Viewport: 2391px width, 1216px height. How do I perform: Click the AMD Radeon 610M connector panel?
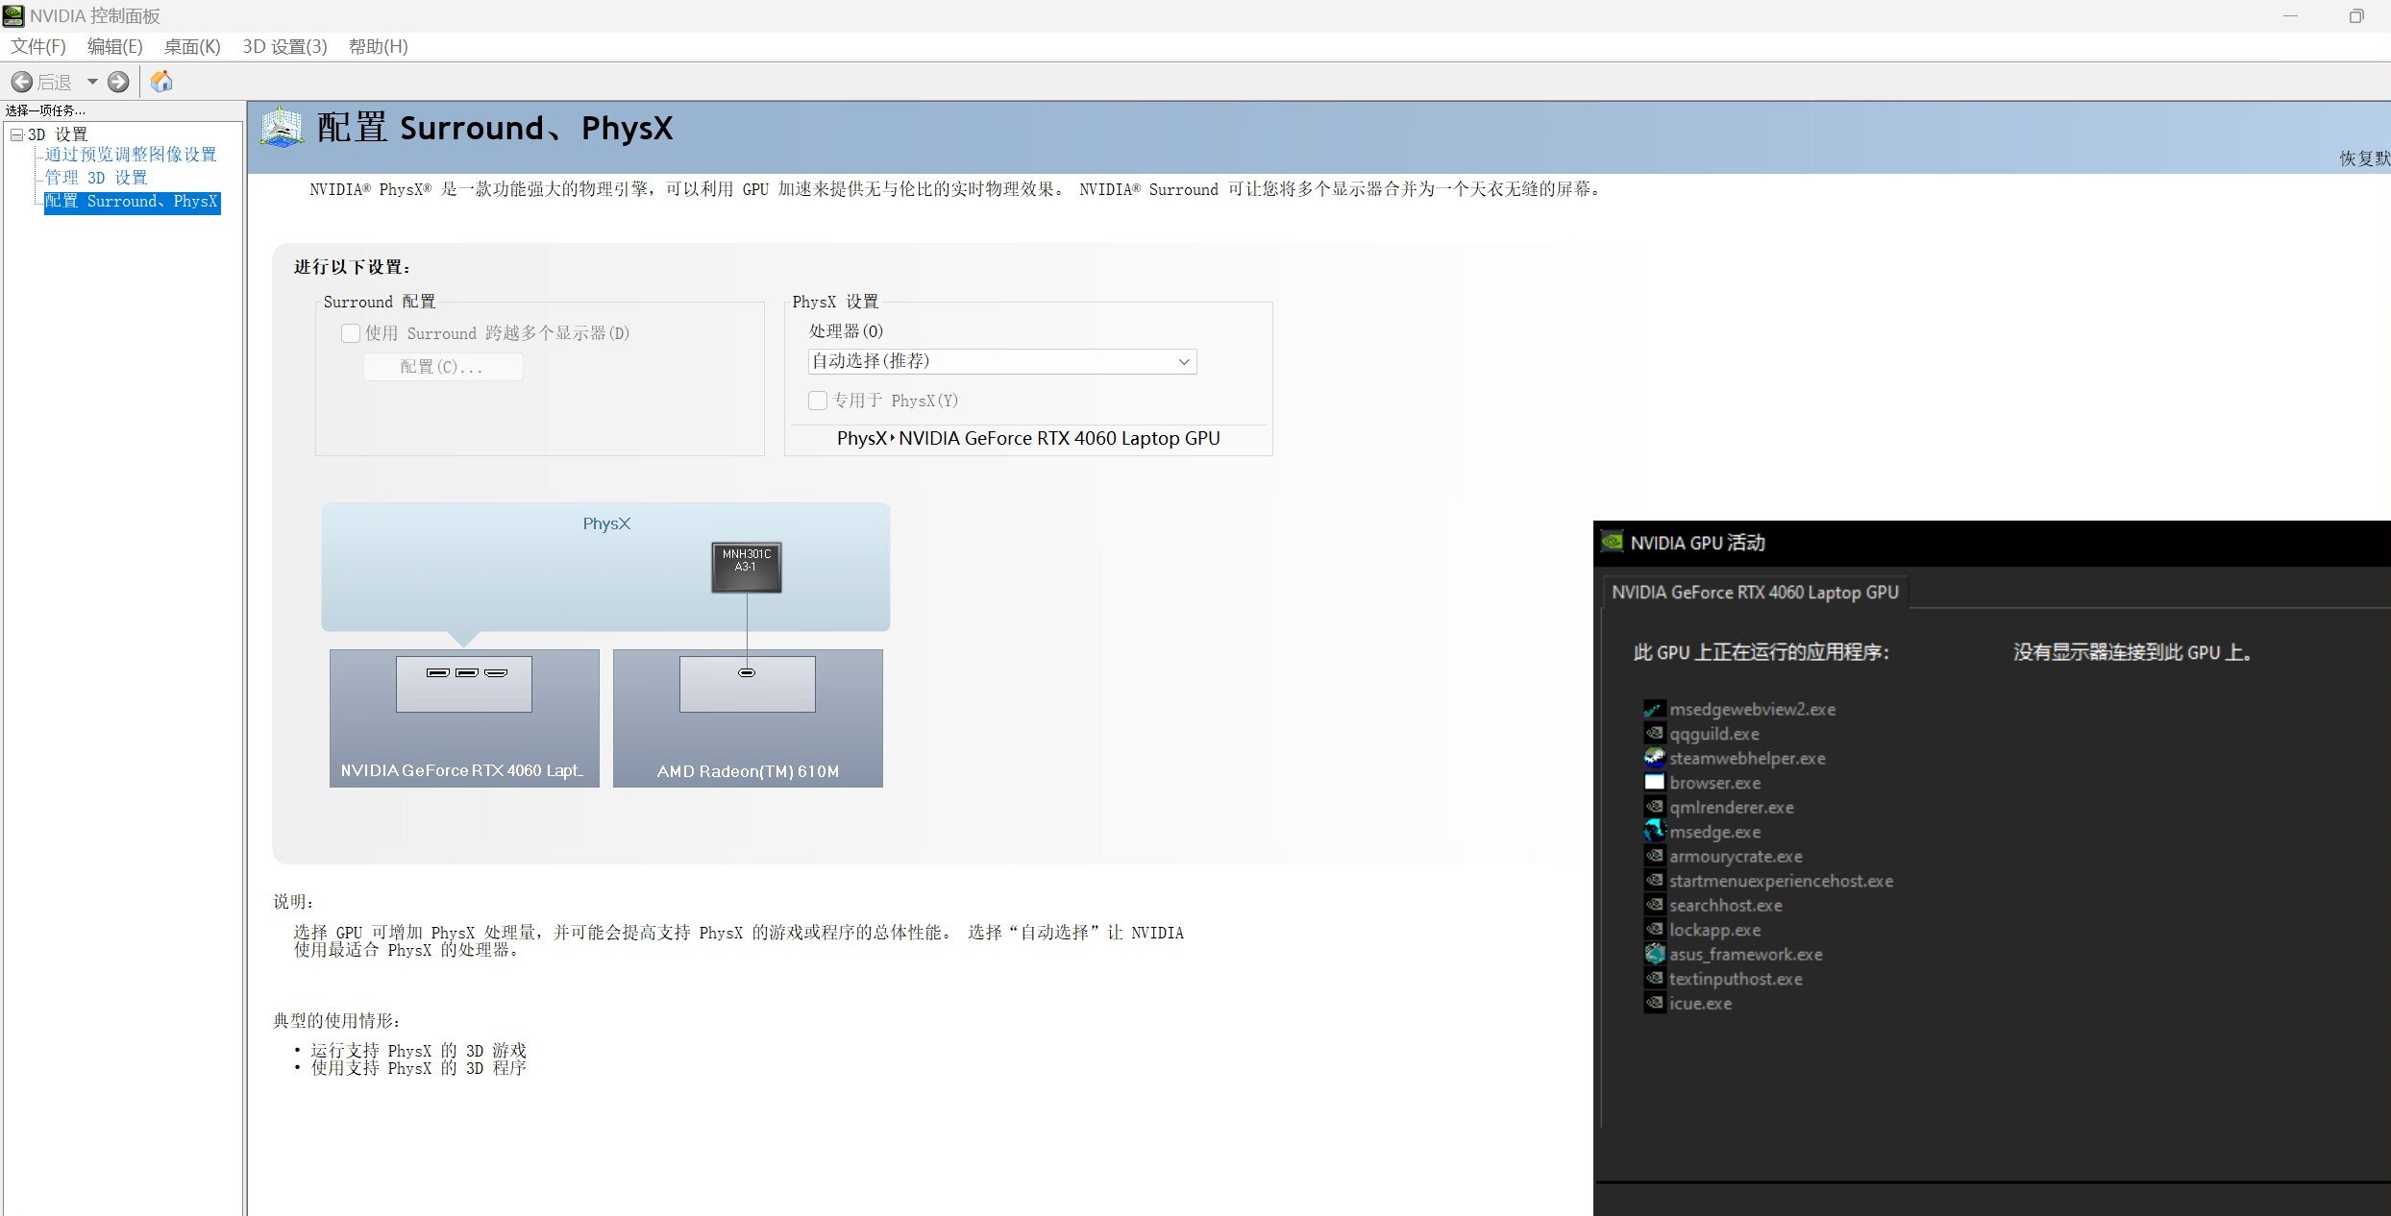[x=748, y=684]
